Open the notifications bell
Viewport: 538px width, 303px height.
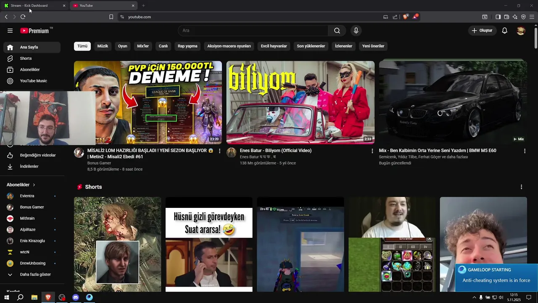pos(505,30)
